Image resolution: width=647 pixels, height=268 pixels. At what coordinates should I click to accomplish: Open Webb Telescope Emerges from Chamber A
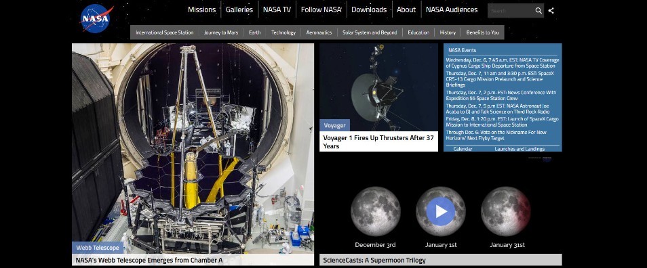(149, 260)
